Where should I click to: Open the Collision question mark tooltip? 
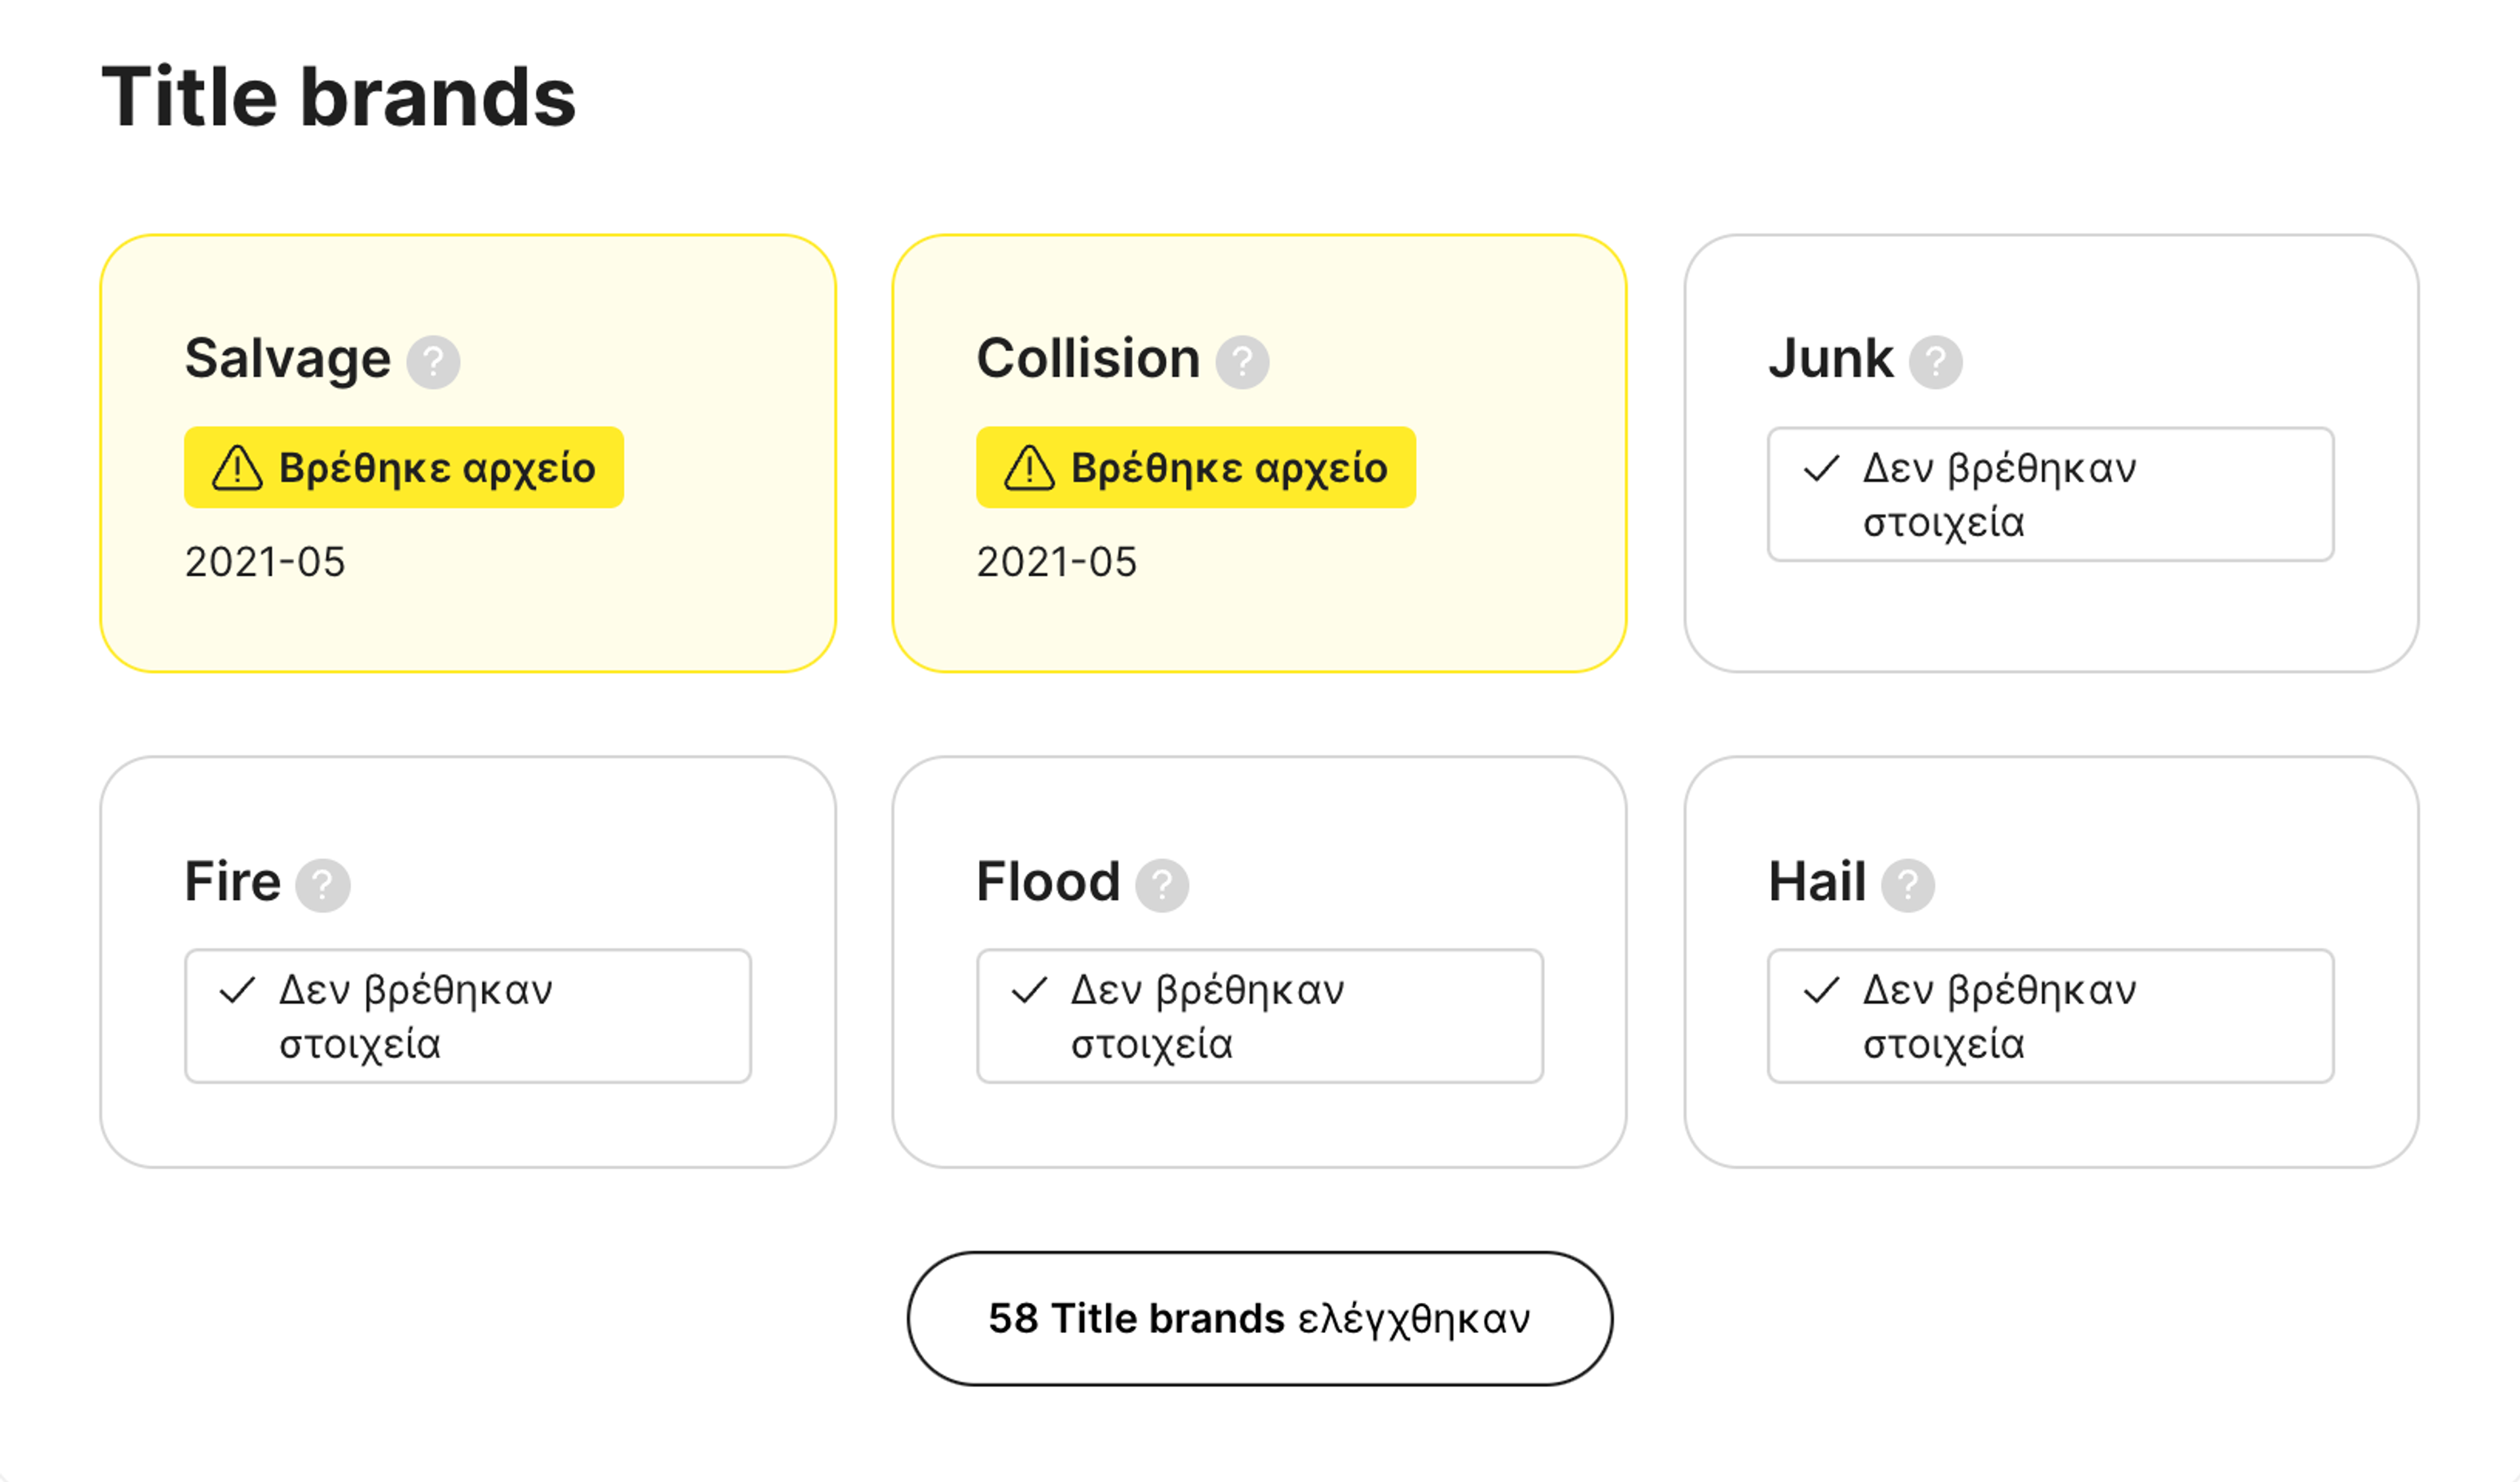1242,361
